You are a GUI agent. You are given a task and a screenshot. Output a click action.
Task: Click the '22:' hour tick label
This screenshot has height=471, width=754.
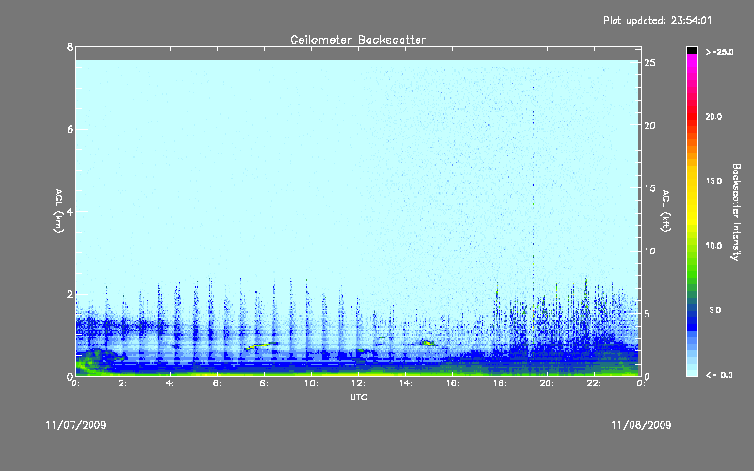pos(595,383)
